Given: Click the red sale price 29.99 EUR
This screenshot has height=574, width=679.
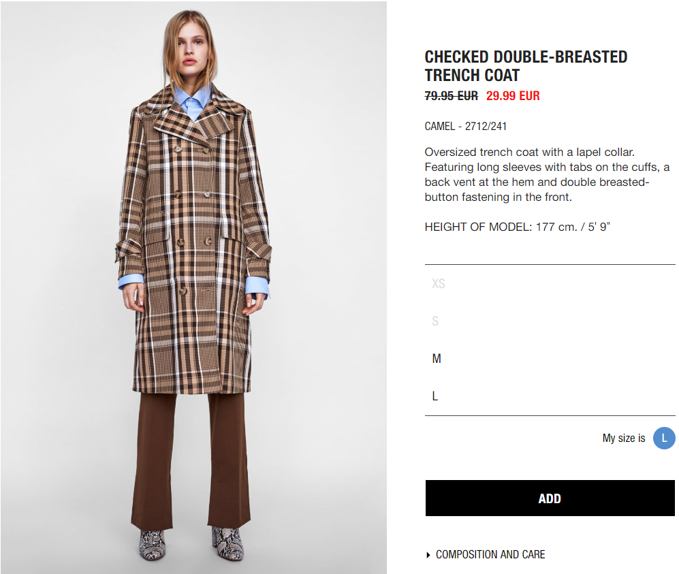Looking at the screenshot, I should point(513,95).
